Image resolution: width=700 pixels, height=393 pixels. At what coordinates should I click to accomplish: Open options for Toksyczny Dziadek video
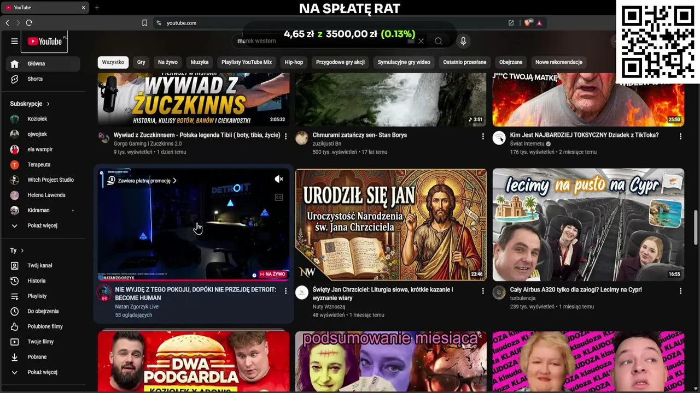pos(680,136)
